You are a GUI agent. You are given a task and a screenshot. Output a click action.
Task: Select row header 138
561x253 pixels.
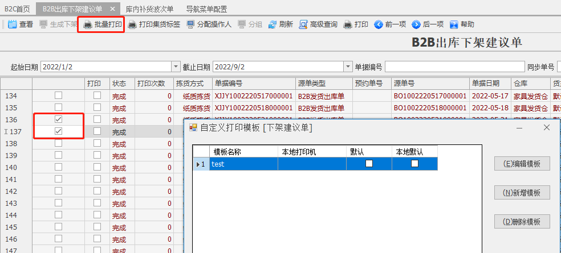(x=16, y=143)
